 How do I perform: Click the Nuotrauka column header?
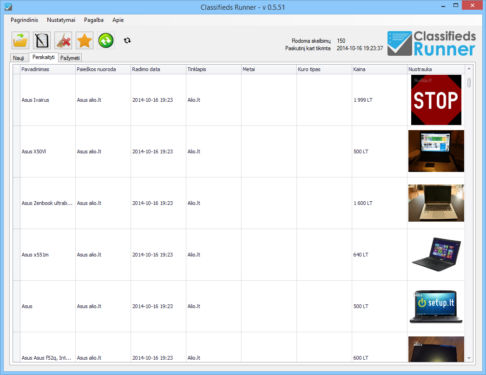(436, 69)
